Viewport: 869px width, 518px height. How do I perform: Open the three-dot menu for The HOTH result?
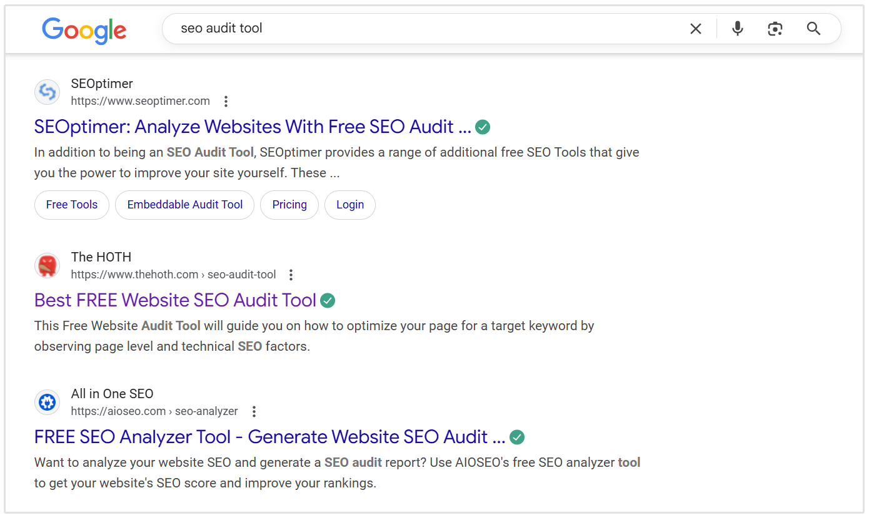291,274
